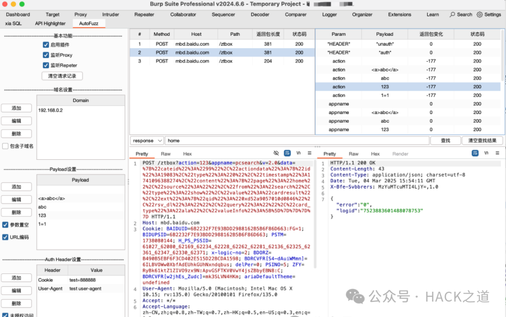The width and height of the screenshot is (506, 317).
Task: Click the 查找 search button
Action: tap(446, 140)
